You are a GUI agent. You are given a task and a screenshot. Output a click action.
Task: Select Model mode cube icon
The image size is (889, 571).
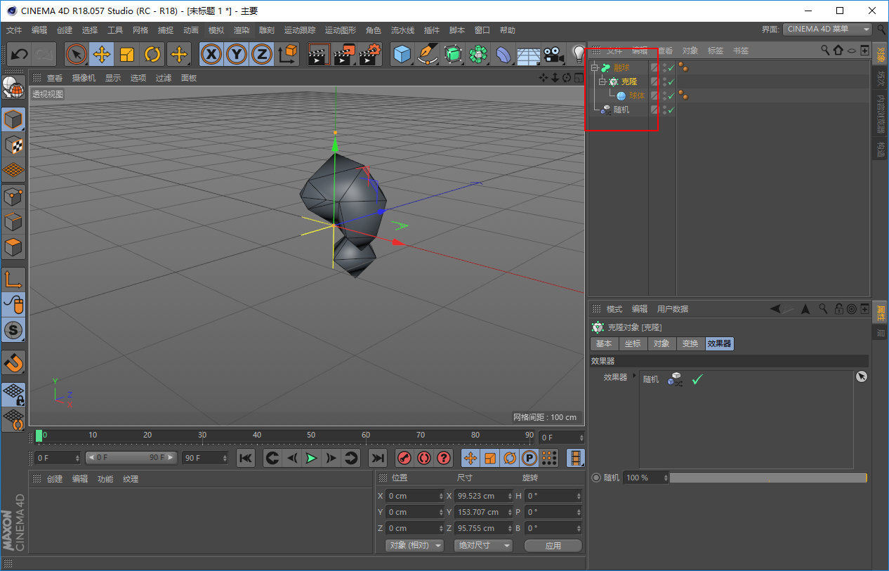[x=13, y=120]
